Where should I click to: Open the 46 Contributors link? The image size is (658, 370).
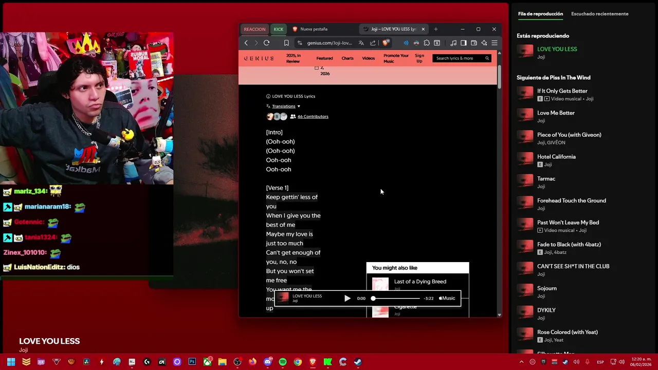click(x=313, y=117)
